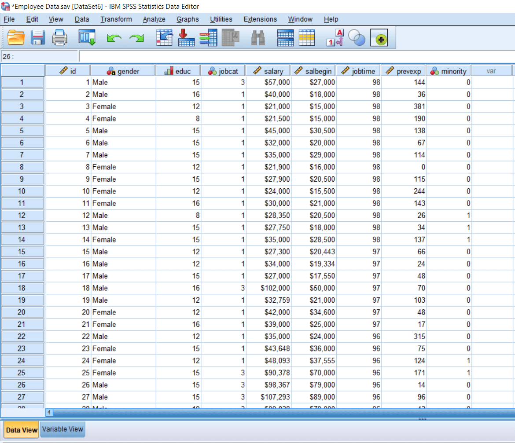The image size is (515, 443).
Task: Open the Find dialog using the binoculars icon
Action: [258, 38]
